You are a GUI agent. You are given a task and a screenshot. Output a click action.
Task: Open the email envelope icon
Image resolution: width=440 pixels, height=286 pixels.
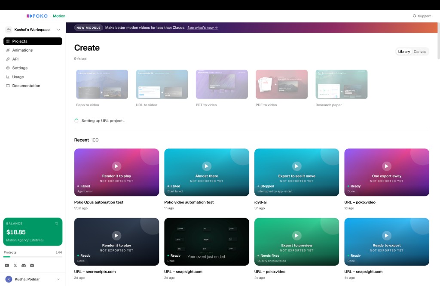(x=32, y=265)
